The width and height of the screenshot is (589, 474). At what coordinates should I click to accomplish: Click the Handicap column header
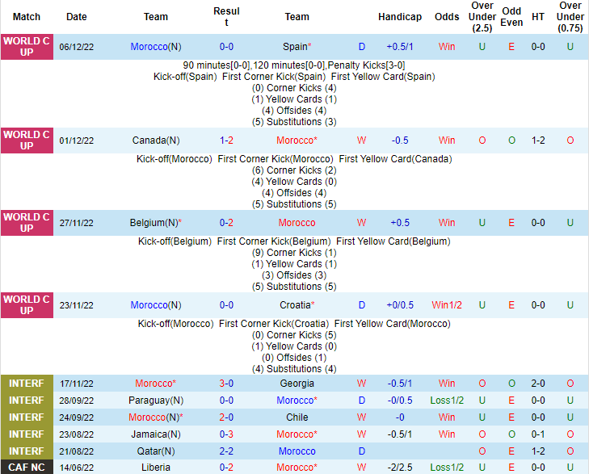[399, 17]
